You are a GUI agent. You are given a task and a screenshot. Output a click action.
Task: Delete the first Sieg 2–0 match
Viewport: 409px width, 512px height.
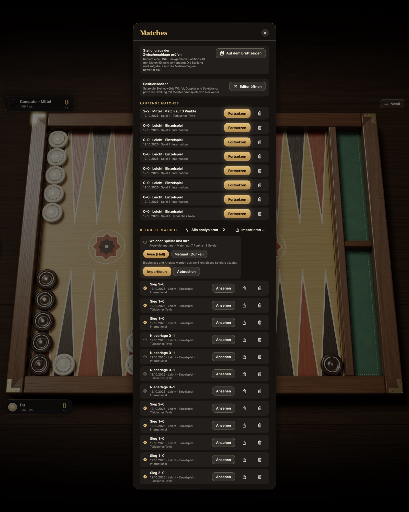[x=259, y=408]
